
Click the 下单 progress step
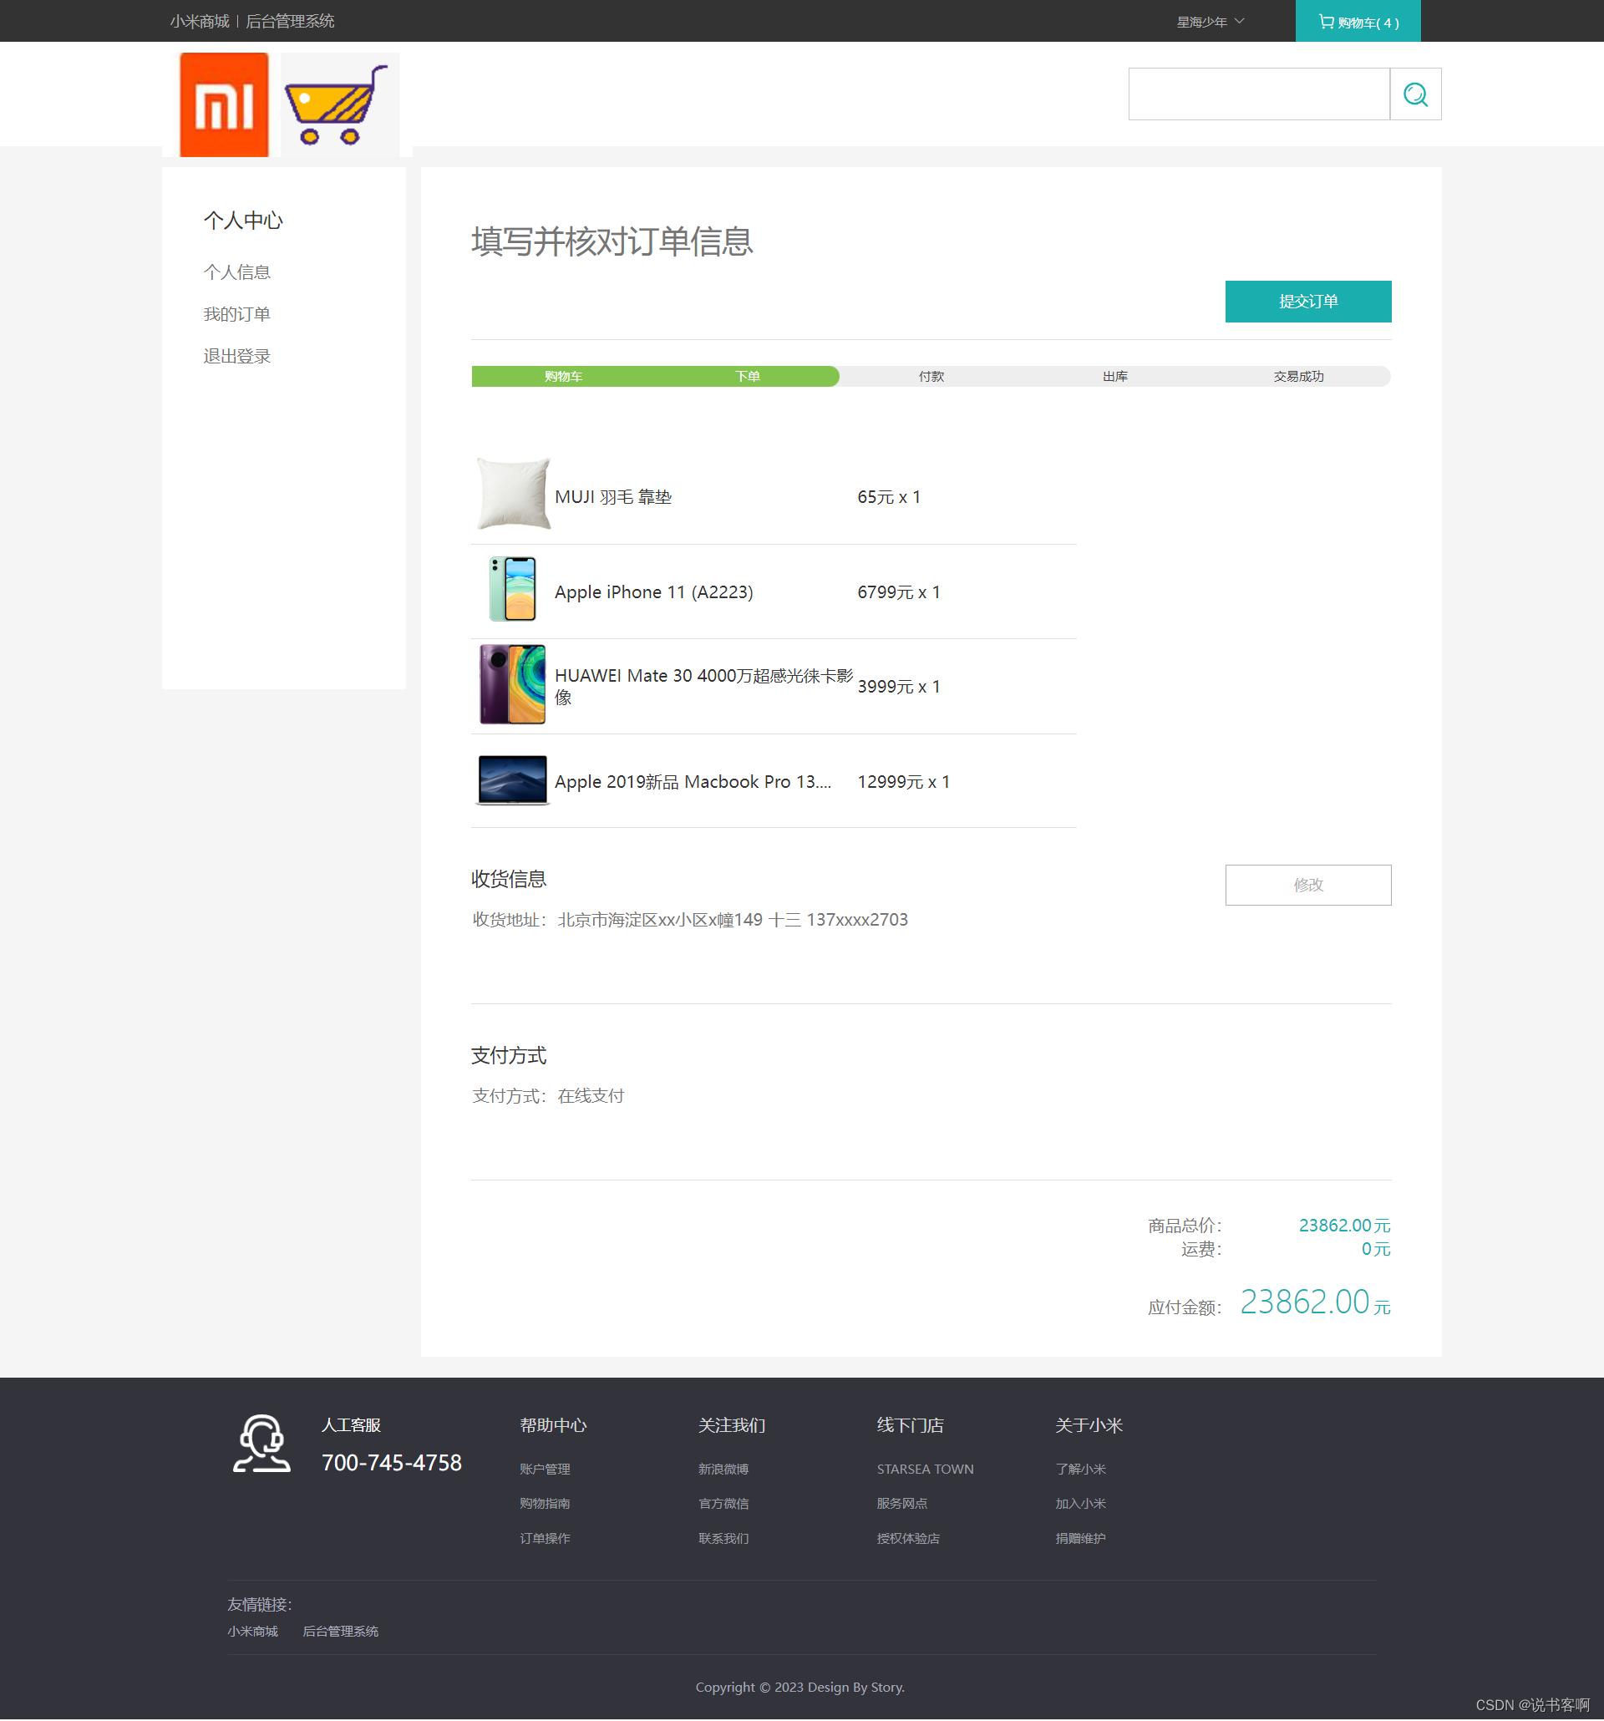click(x=747, y=377)
